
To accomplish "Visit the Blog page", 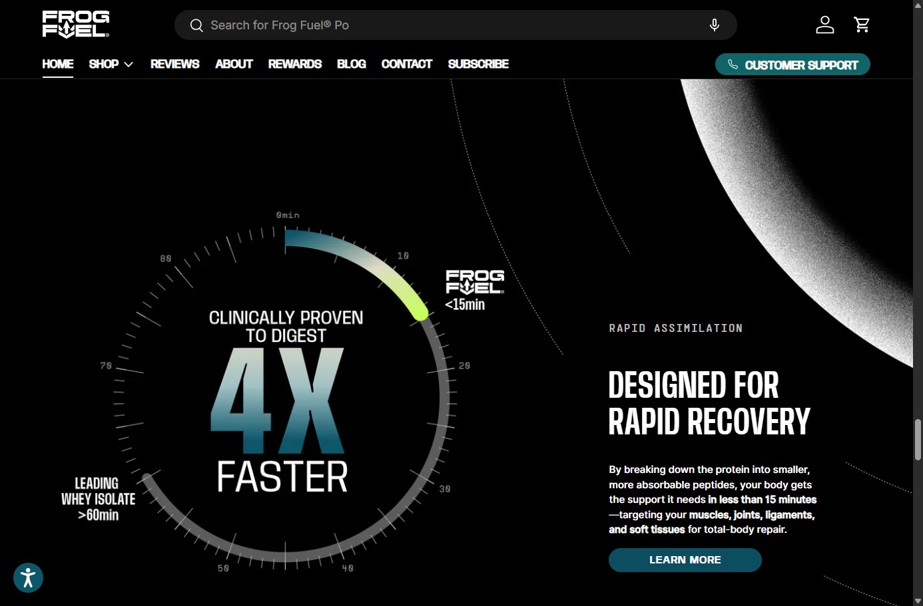I will coord(352,65).
